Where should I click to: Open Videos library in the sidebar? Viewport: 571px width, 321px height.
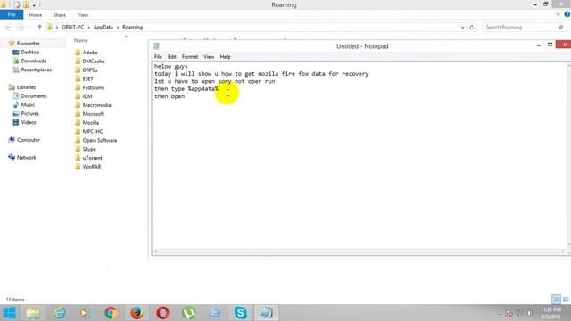[29, 122]
